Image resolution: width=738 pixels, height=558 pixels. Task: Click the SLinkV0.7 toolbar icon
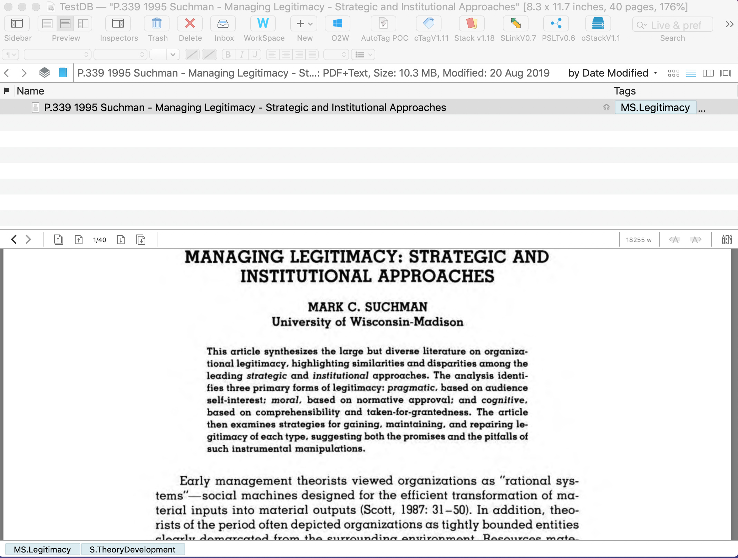pos(516,24)
